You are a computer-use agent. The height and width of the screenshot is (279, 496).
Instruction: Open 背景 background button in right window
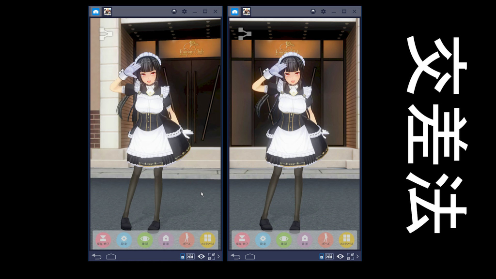click(x=305, y=240)
